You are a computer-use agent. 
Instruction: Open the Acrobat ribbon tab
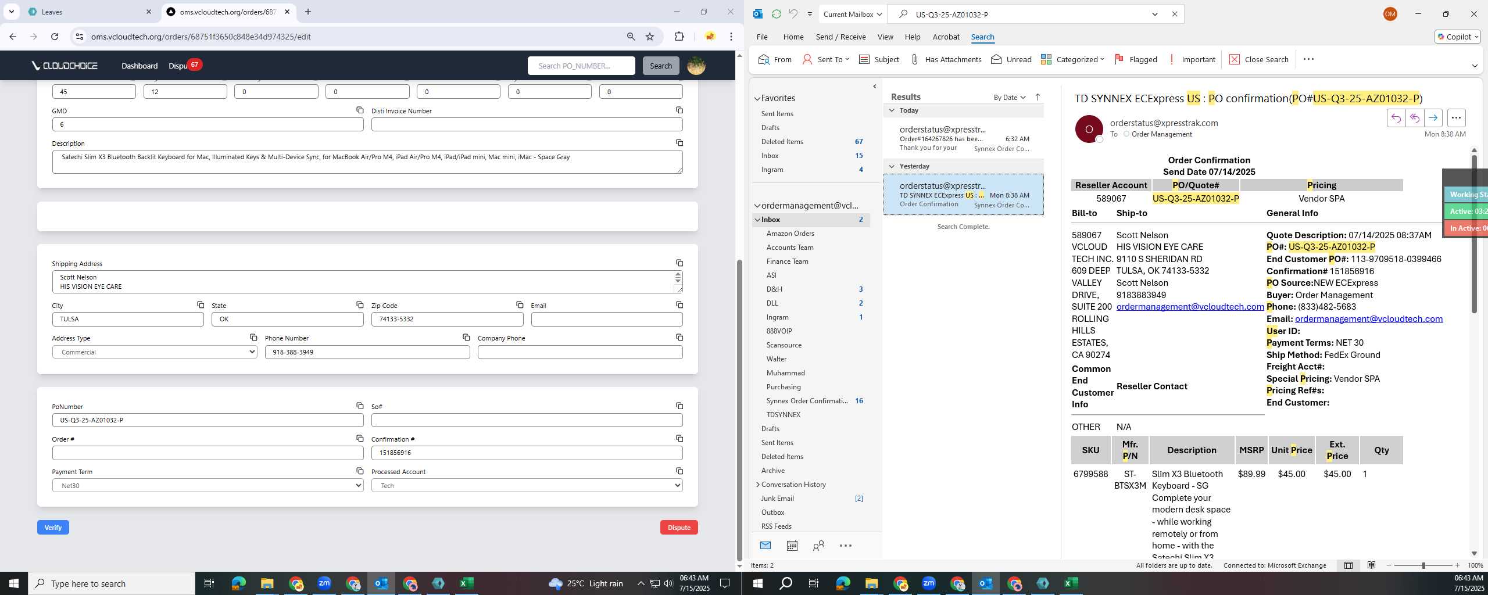tap(946, 37)
